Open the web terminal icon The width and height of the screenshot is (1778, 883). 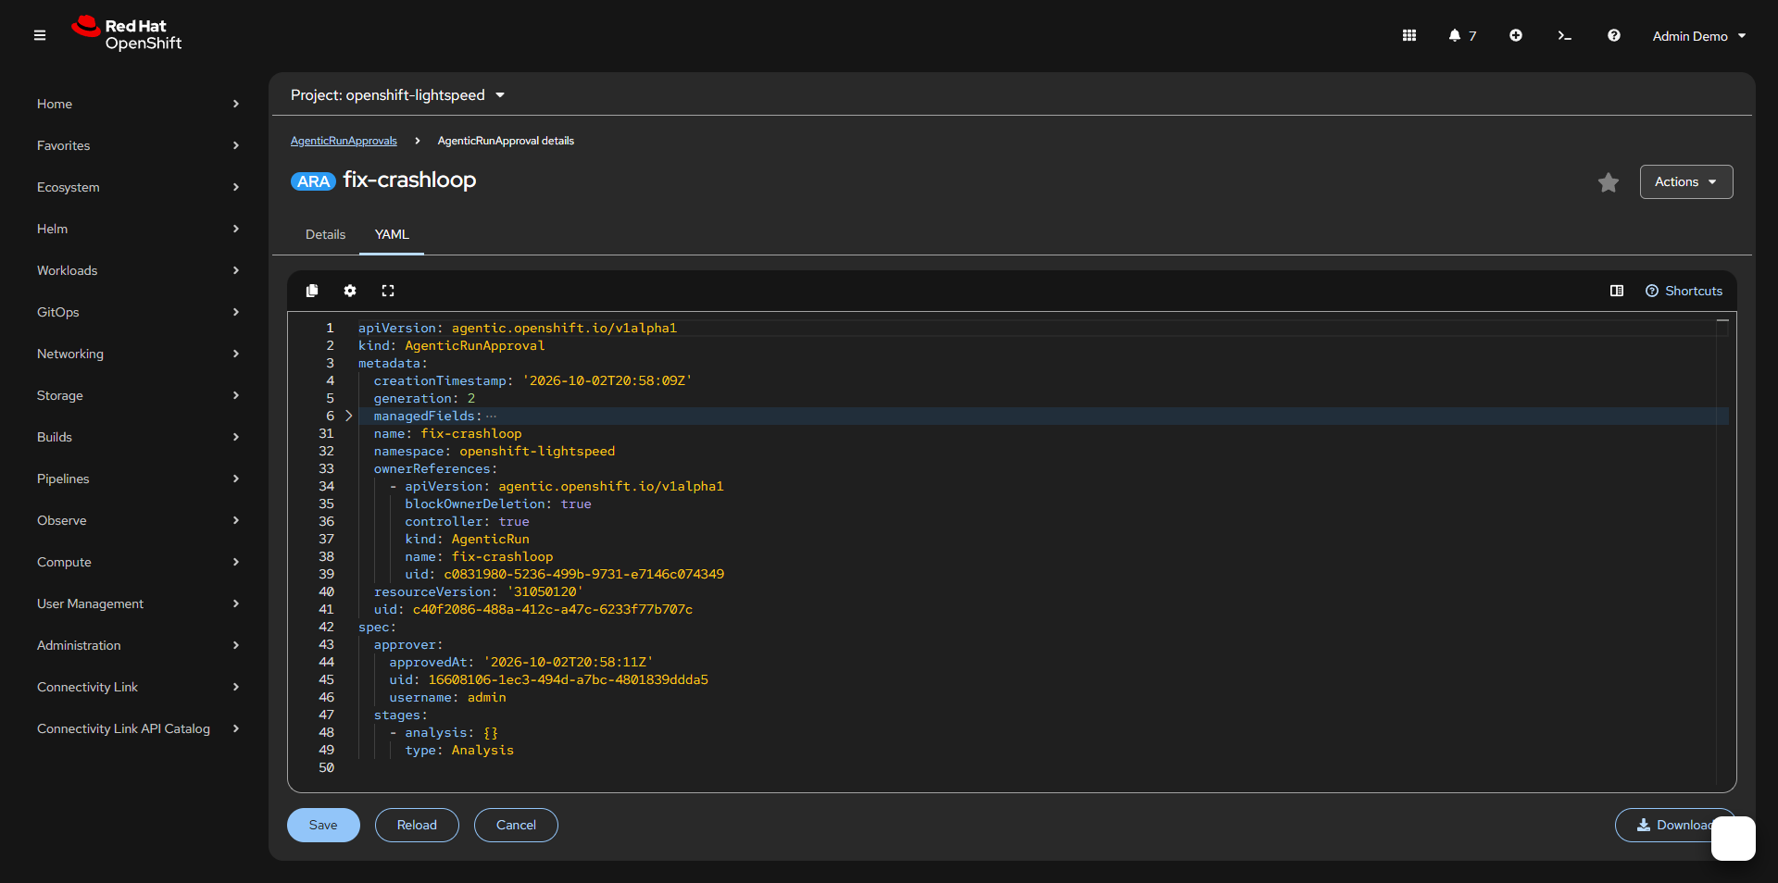(1565, 35)
